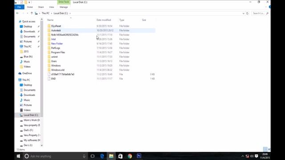The image size is (285, 160).
Task: Sort by the Date modified column header
Action: pyautogui.click(x=104, y=20)
